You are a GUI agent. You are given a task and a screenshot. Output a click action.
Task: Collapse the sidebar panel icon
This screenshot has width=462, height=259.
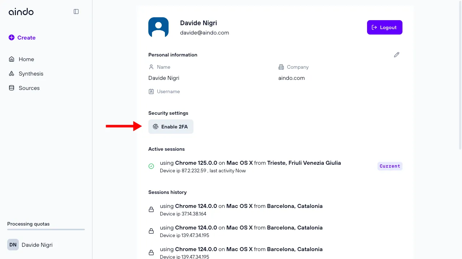(76, 12)
